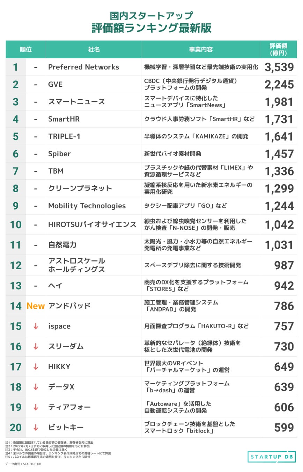Click the STARTUP DB logo
The image size is (303, 472).
pyautogui.click(x=272, y=457)
